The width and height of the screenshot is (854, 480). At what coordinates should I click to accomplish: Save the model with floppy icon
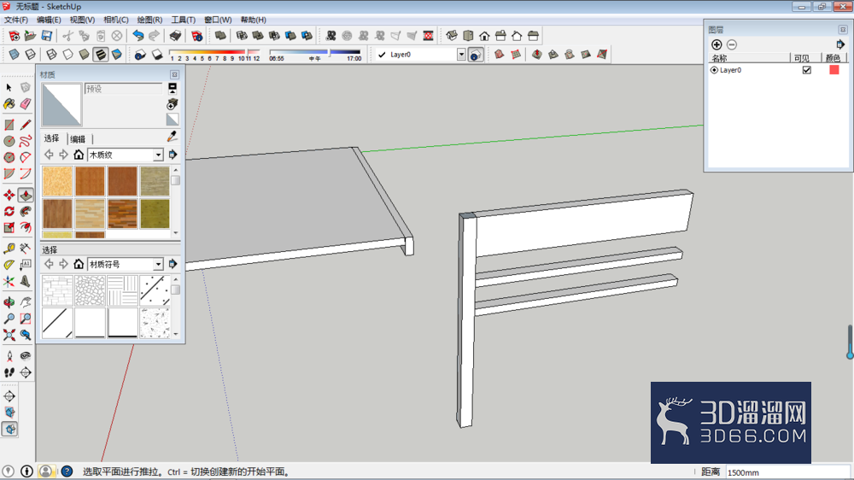(x=47, y=36)
